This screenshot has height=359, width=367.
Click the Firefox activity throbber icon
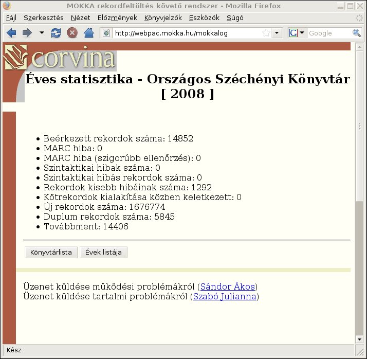[359, 18]
